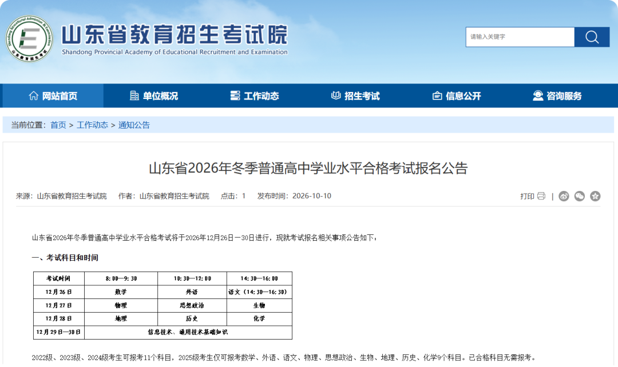
Task: Click the opening paragraph about 12月26日—30日
Action: pyautogui.click(x=205, y=238)
